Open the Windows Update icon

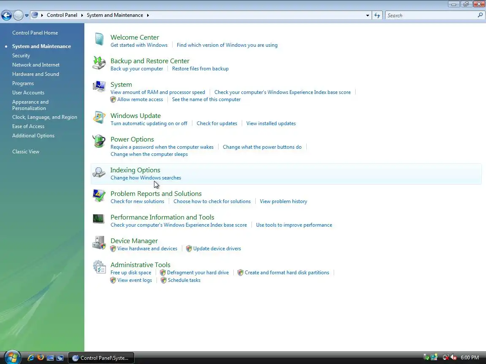pos(99,117)
